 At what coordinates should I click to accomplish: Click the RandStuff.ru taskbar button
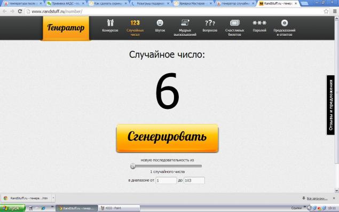77,208
